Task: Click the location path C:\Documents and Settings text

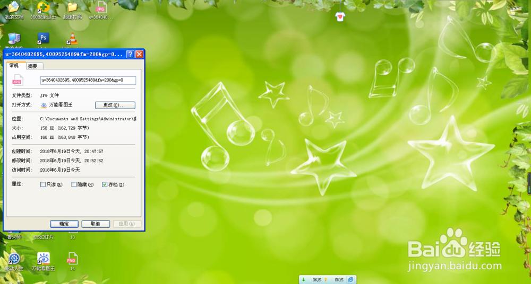Action: [x=88, y=119]
